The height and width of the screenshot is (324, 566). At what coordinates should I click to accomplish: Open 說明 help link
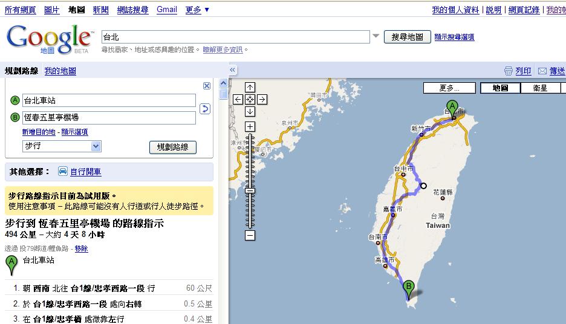click(x=494, y=10)
